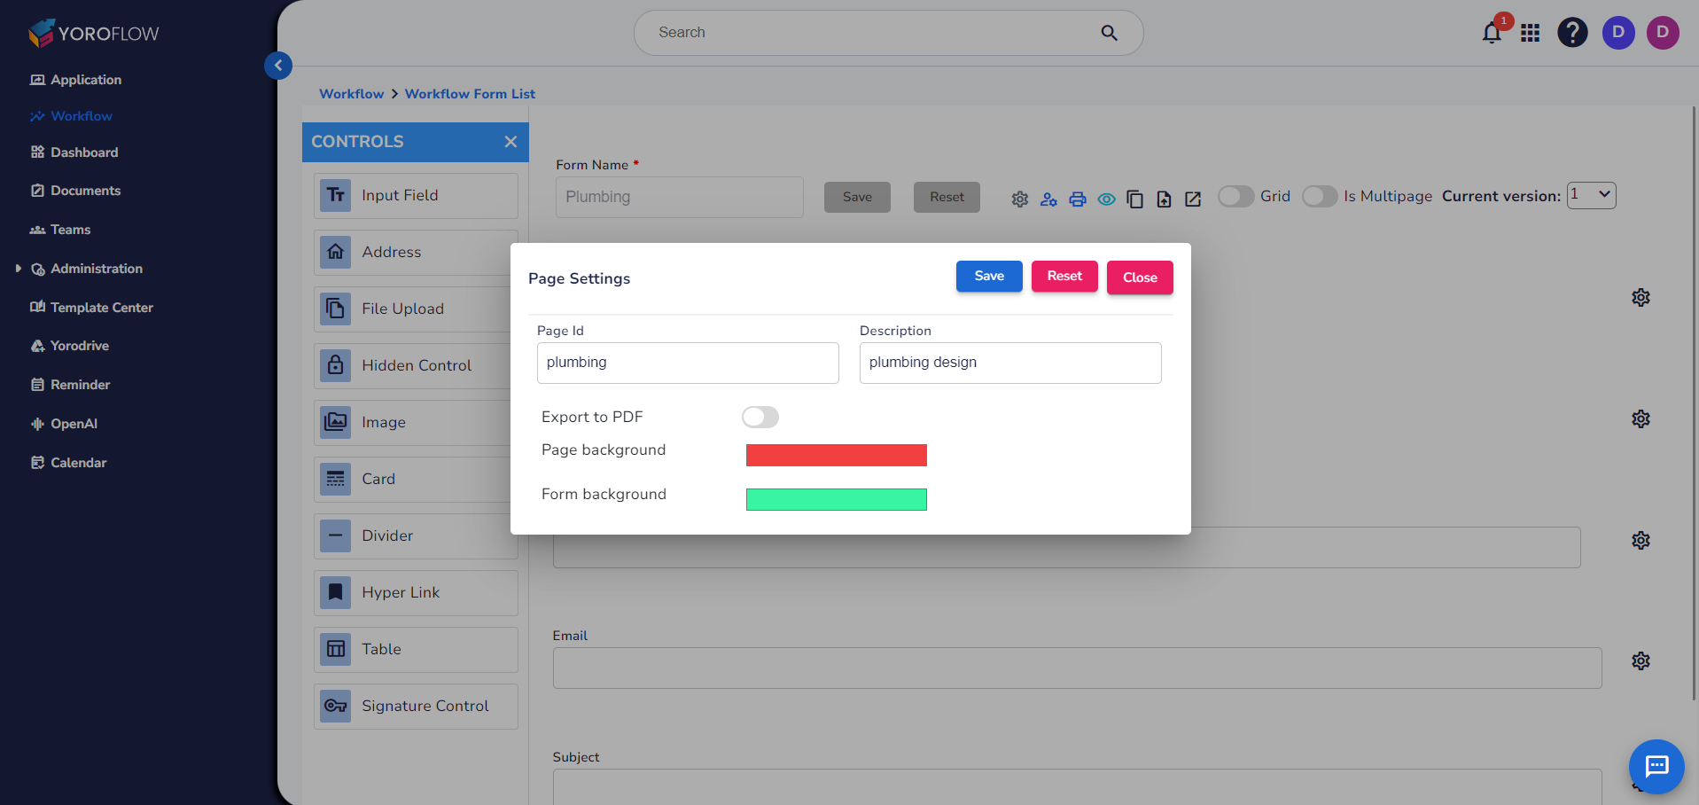This screenshot has height=805, width=1699.
Task: Open the Current version dropdown
Action: [x=1591, y=195]
